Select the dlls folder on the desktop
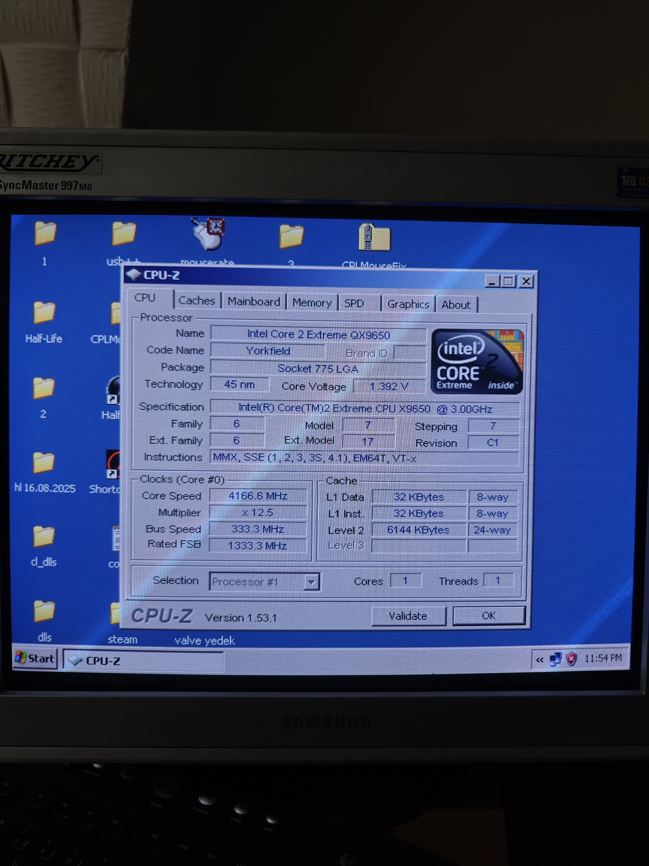 [x=44, y=611]
